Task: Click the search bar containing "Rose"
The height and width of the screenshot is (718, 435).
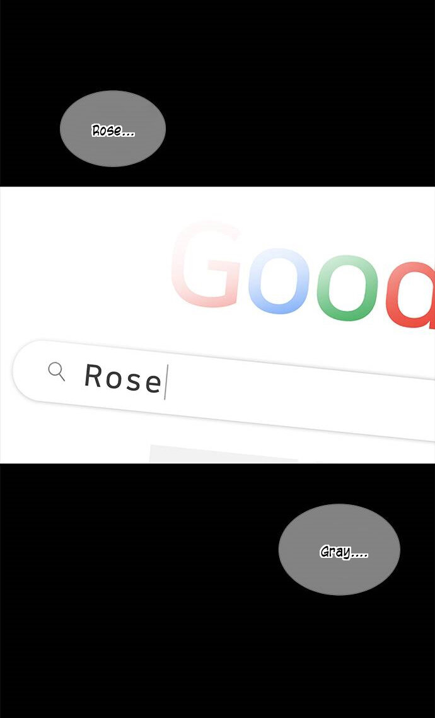Action: [x=224, y=391]
